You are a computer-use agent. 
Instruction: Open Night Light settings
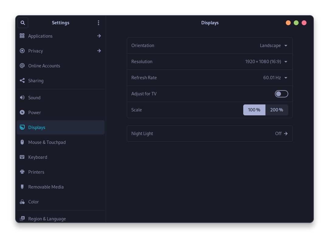(x=210, y=133)
